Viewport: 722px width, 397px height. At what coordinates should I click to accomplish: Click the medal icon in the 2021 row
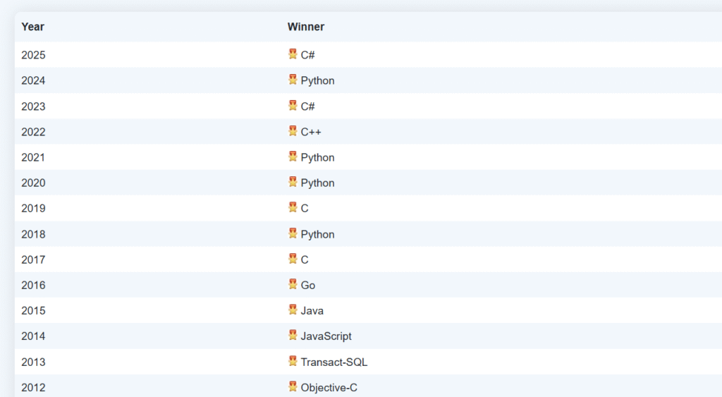pyautogui.click(x=293, y=157)
